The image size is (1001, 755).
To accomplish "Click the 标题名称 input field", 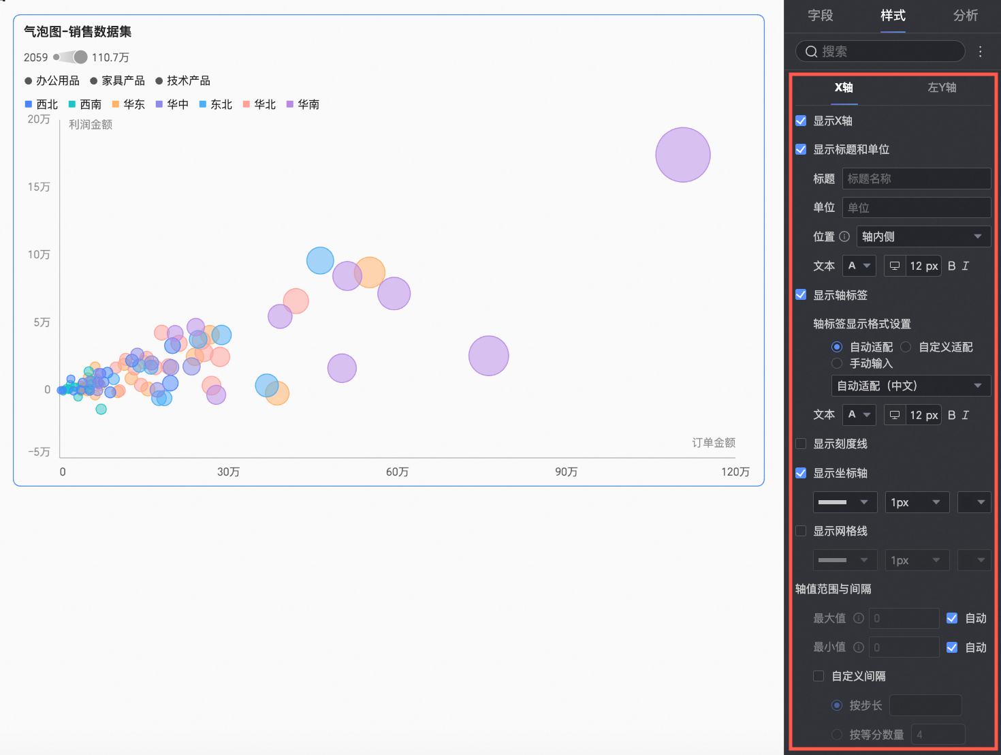I will point(917,179).
